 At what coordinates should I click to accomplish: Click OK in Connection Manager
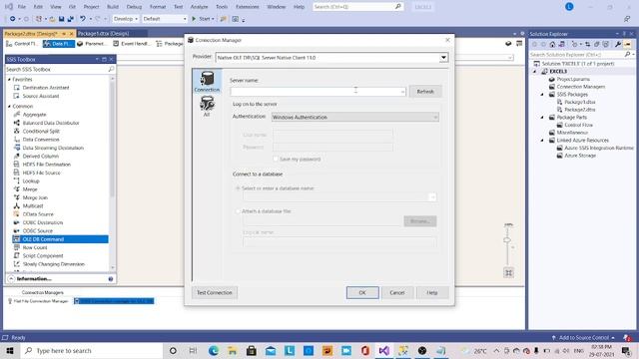click(362, 292)
